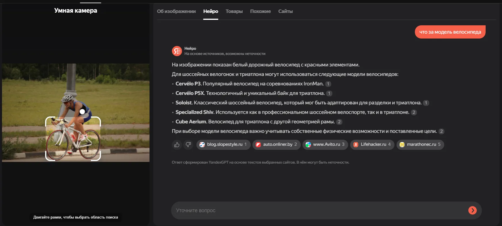Click the 'Ответ сформирован YandexGPT' disclaimer text

pyautogui.click(x=260, y=162)
